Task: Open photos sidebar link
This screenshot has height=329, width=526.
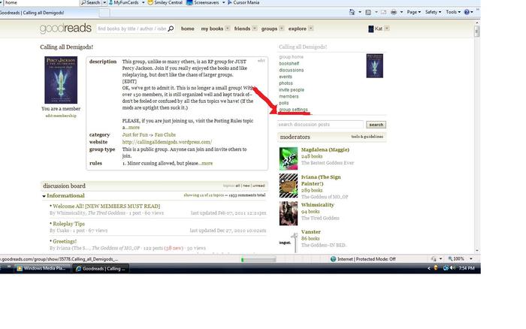Action: click(x=286, y=83)
